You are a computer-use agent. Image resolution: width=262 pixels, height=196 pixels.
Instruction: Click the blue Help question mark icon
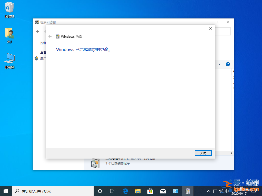[228, 64]
